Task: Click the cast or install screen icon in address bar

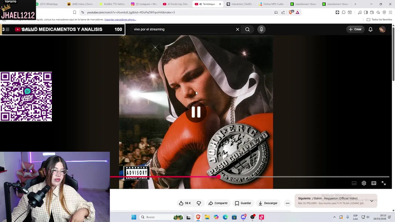Action: tap(276, 12)
